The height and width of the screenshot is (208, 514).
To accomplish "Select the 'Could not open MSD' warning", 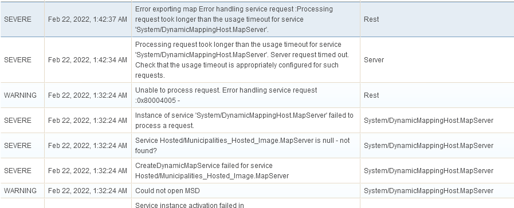I will click(257, 191).
